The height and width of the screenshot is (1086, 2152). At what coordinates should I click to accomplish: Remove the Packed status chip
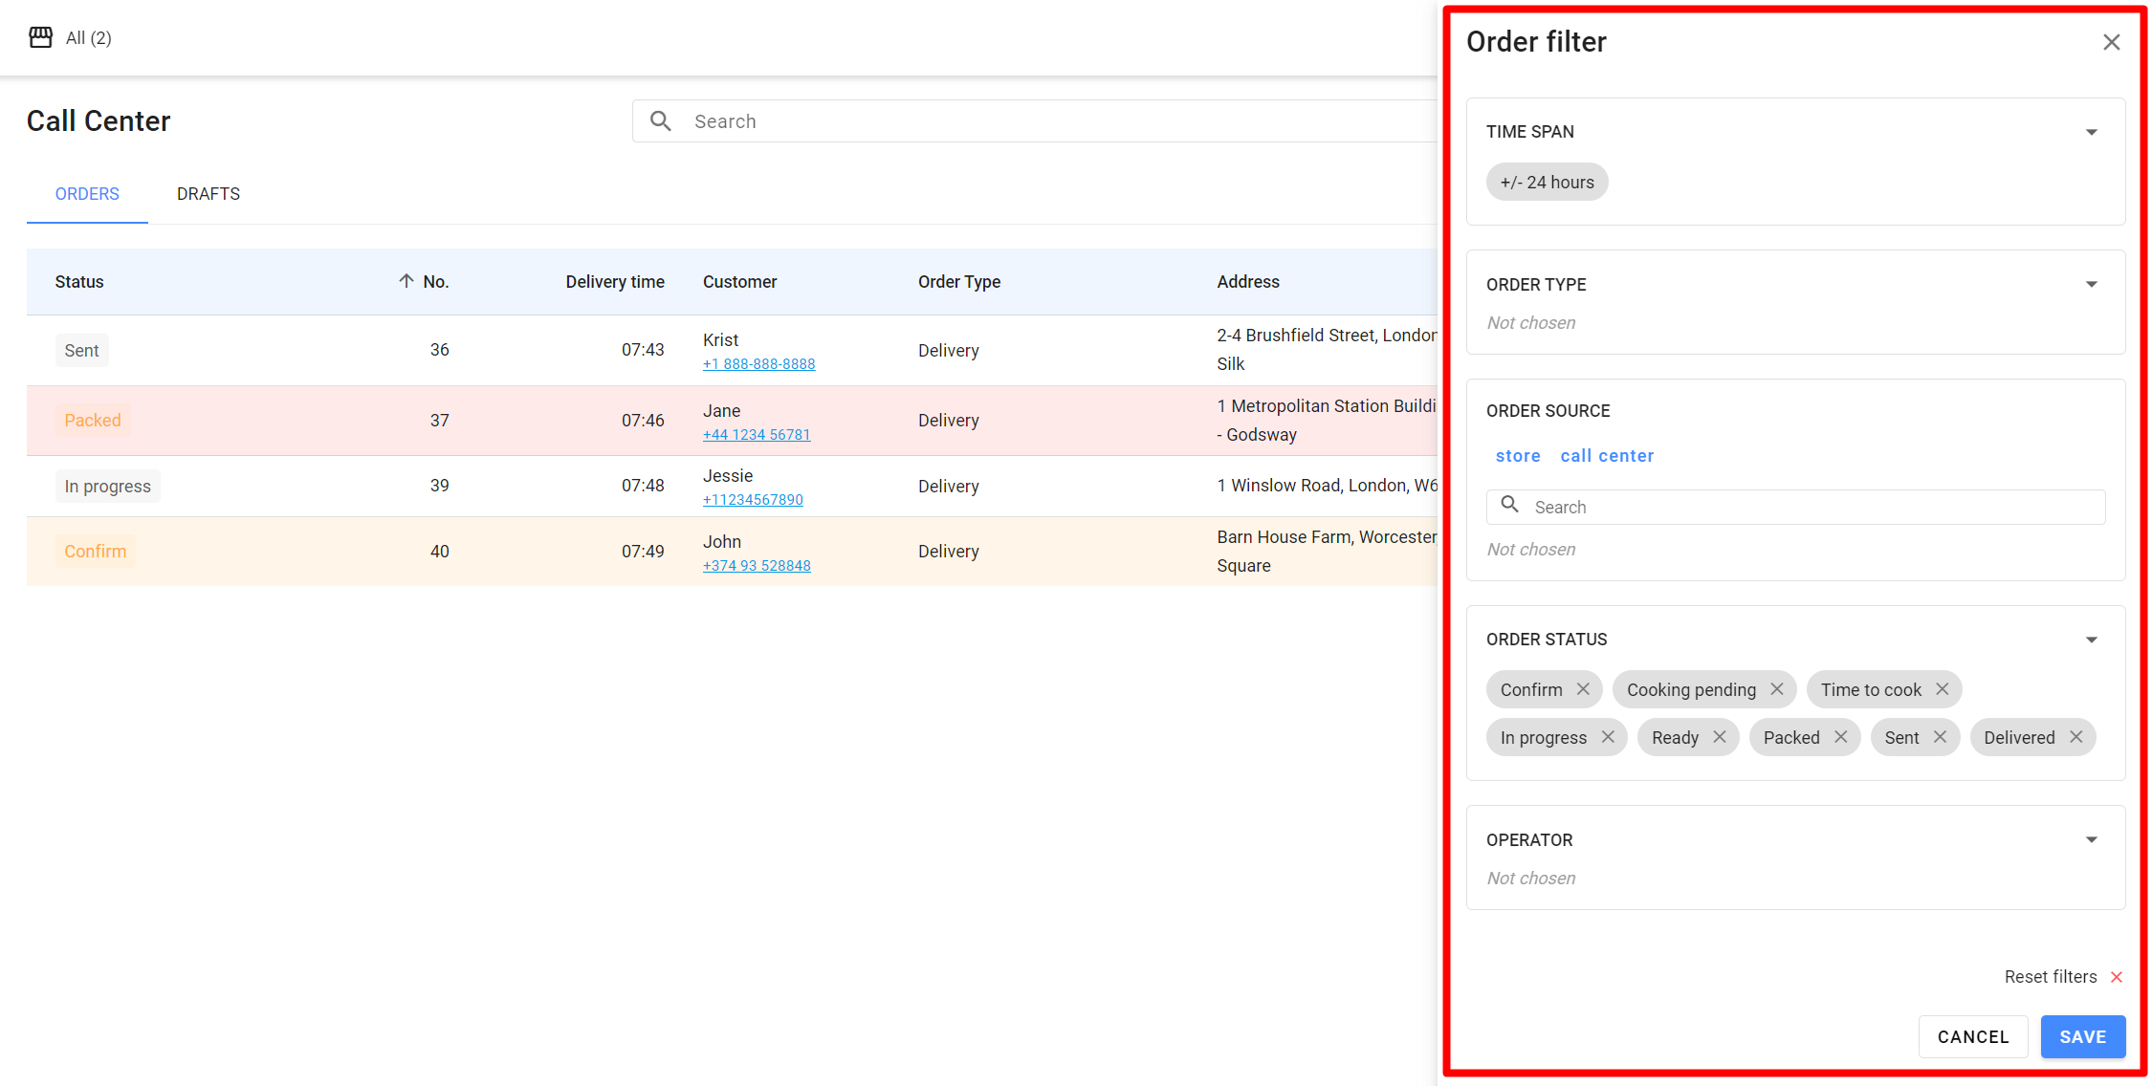[x=1841, y=737]
